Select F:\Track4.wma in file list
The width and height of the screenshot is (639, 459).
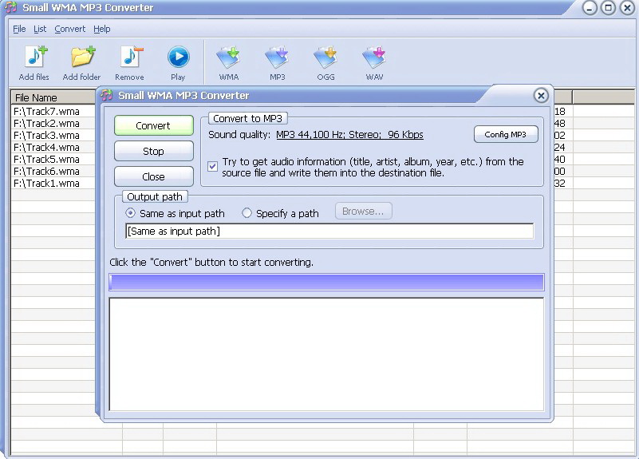pyautogui.click(x=46, y=147)
